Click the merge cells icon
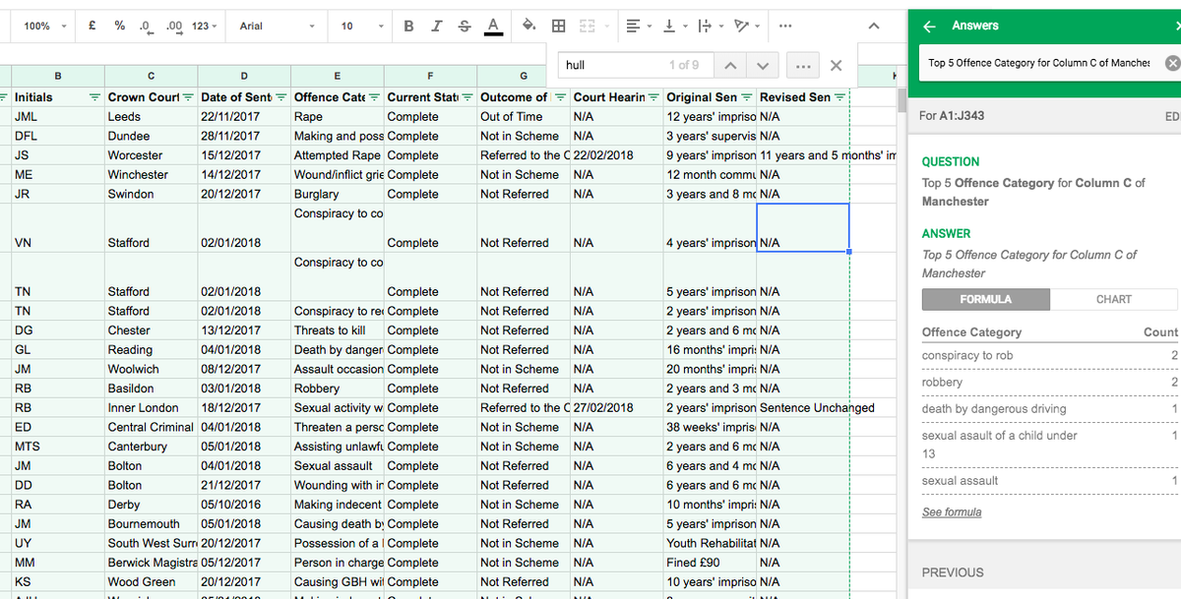1181x599 pixels. [587, 27]
